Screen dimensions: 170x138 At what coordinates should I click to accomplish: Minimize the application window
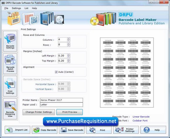coord(152,2)
